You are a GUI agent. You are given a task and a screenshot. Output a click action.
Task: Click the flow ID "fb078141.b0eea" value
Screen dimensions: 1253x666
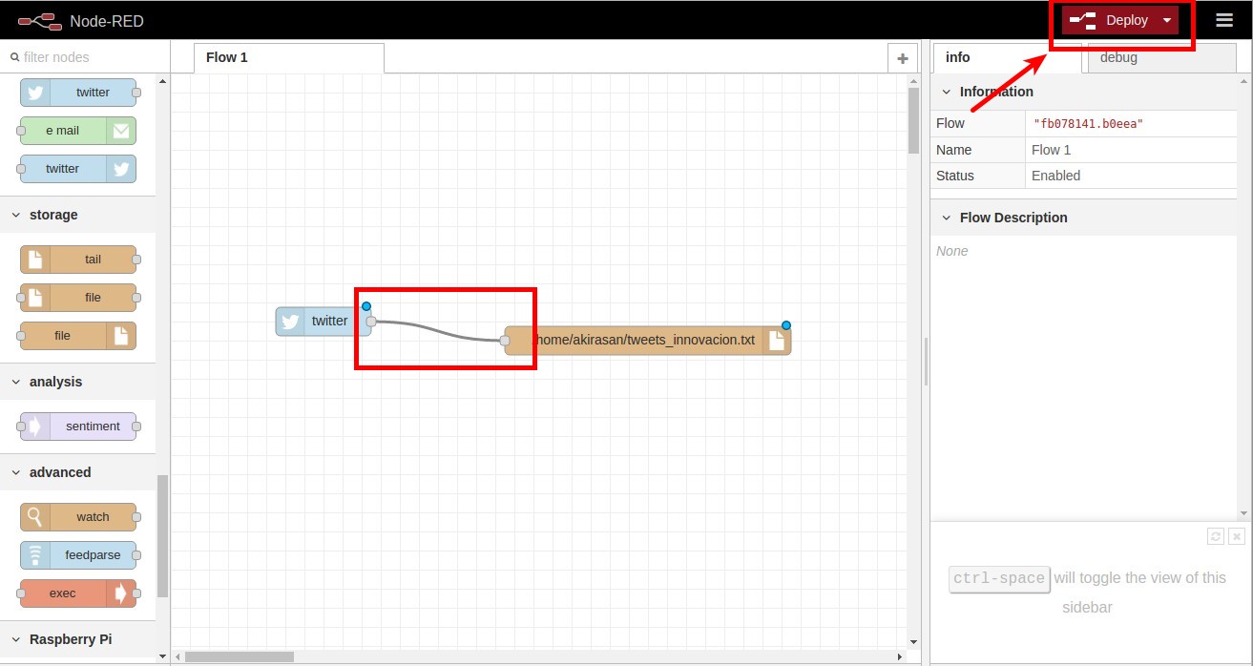(x=1088, y=124)
